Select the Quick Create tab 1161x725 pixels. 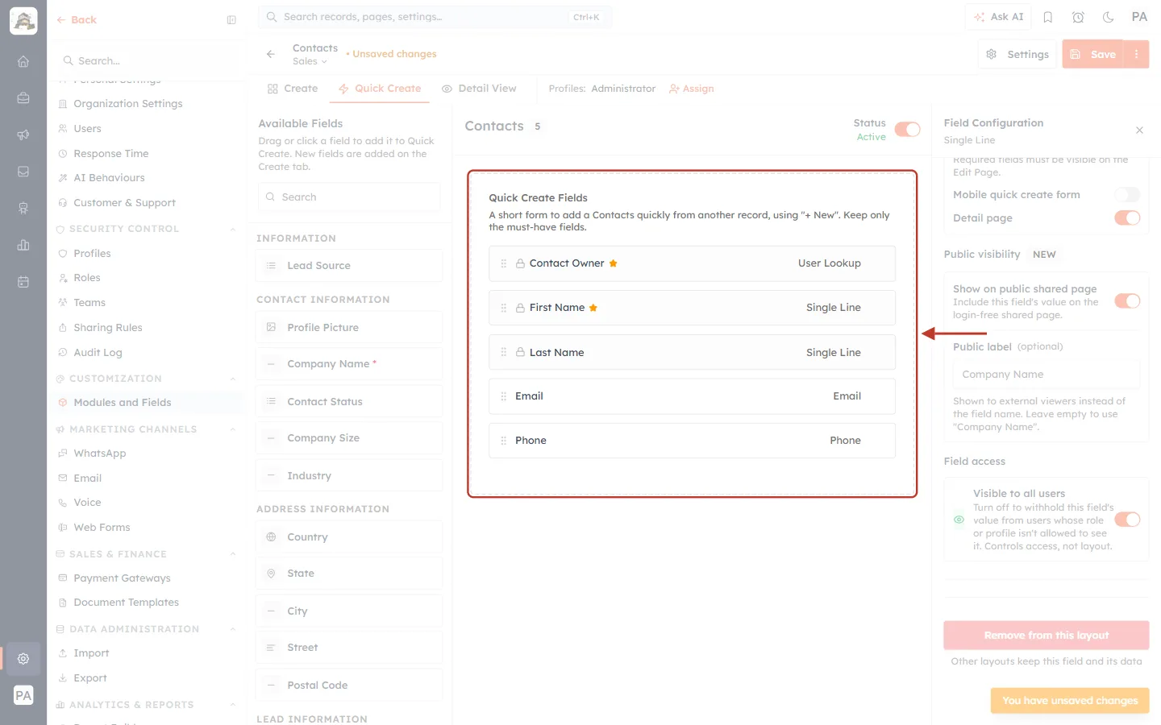click(x=380, y=89)
